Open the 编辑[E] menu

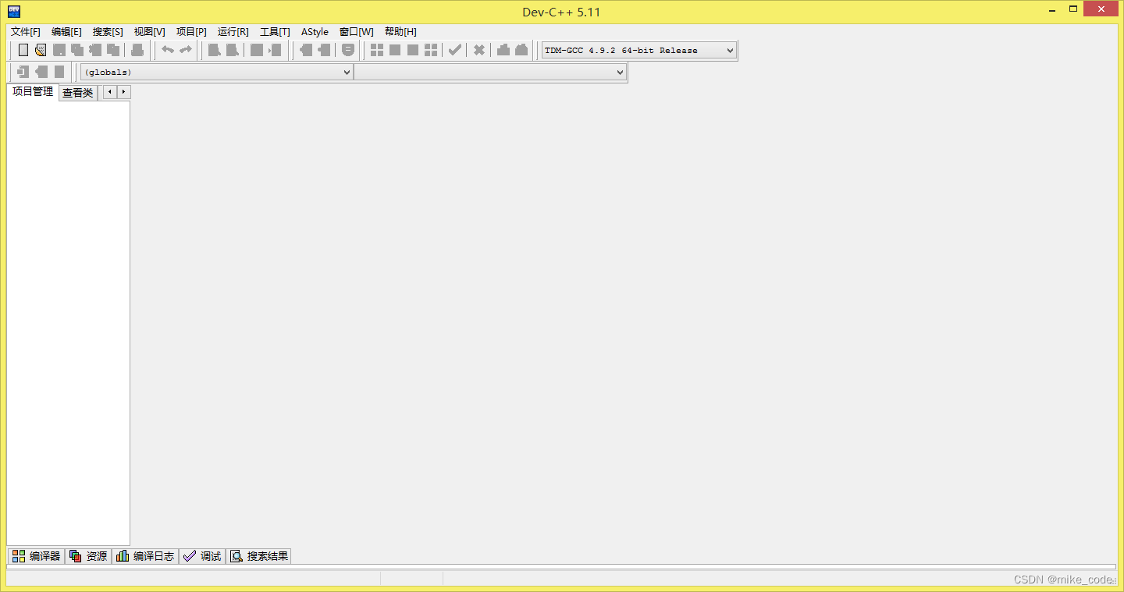tap(66, 32)
